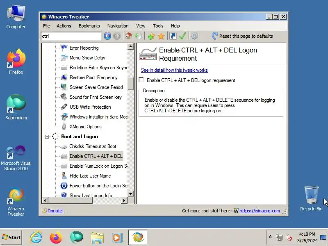Viewport: 328px width, 246px height.
Task: Click the forward navigation arrow in toolbar
Action: coord(117,36)
